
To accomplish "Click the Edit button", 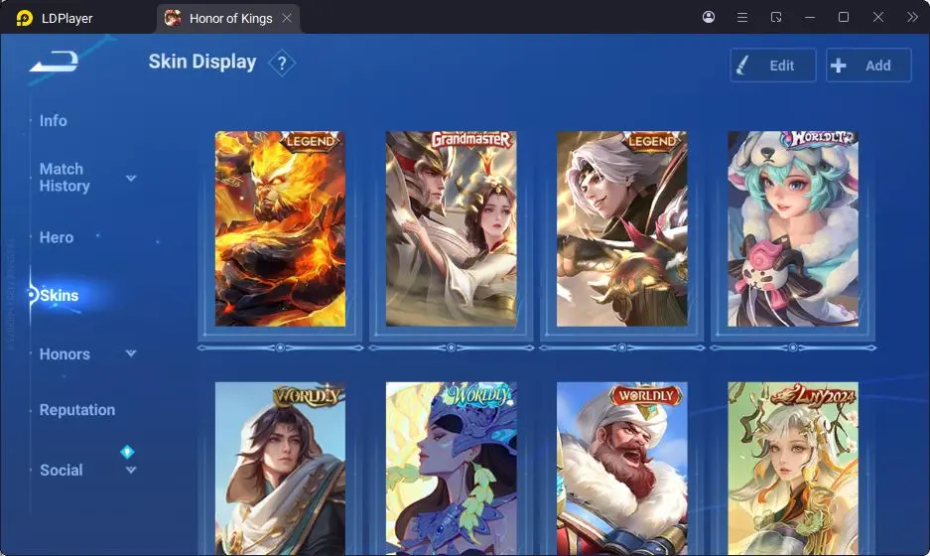I will (x=773, y=66).
